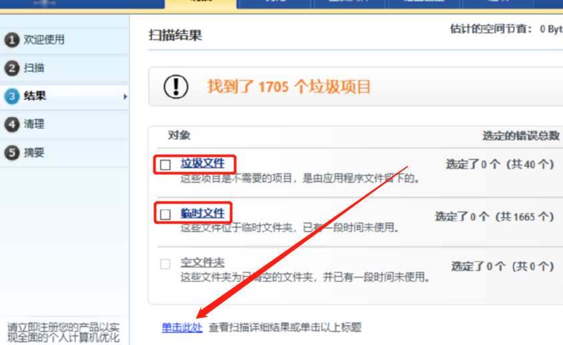Click the number 2 icon beside 扫描
The image size is (563, 345).
pyautogui.click(x=11, y=68)
